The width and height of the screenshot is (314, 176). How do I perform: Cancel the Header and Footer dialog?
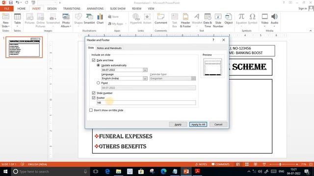[218, 124]
